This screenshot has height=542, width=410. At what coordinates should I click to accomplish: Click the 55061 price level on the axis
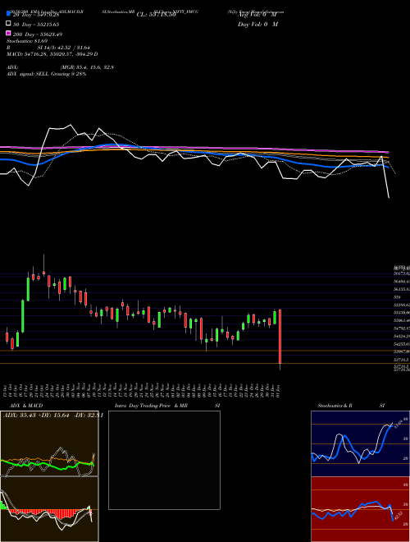coord(402,320)
